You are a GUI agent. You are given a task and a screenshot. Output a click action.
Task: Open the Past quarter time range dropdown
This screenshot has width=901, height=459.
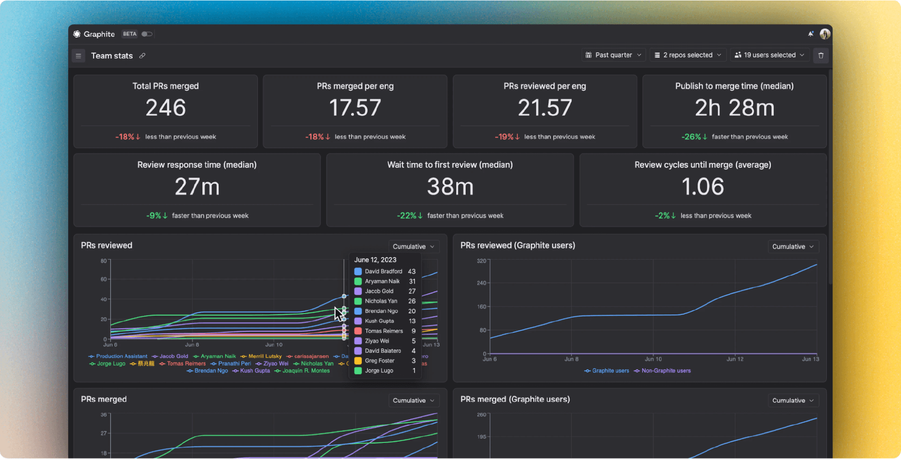(613, 55)
